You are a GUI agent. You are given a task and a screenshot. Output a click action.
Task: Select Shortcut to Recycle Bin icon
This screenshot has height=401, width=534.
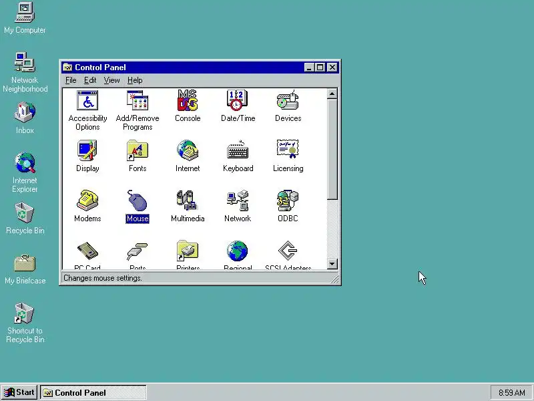pos(25,313)
